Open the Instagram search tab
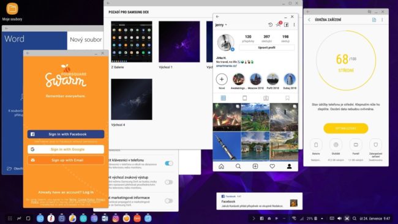 tap(238, 166)
